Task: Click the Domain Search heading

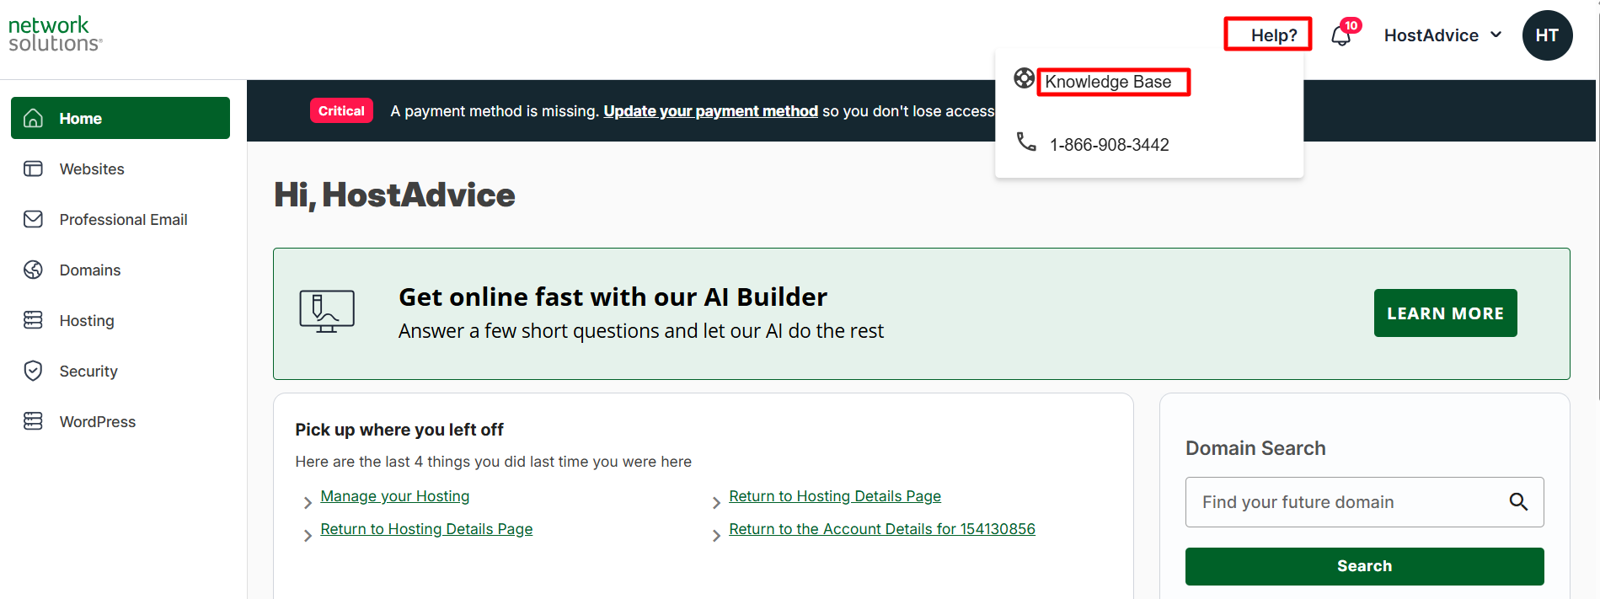Action: click(1255, 448)
